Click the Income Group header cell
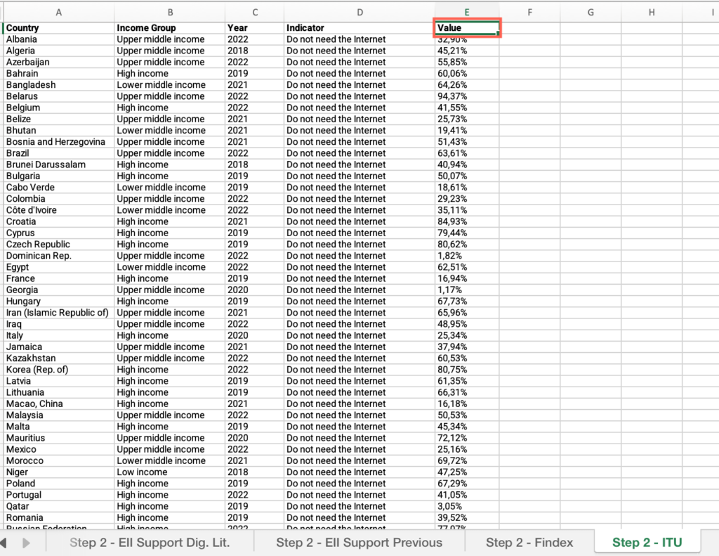 click(170, 28)
